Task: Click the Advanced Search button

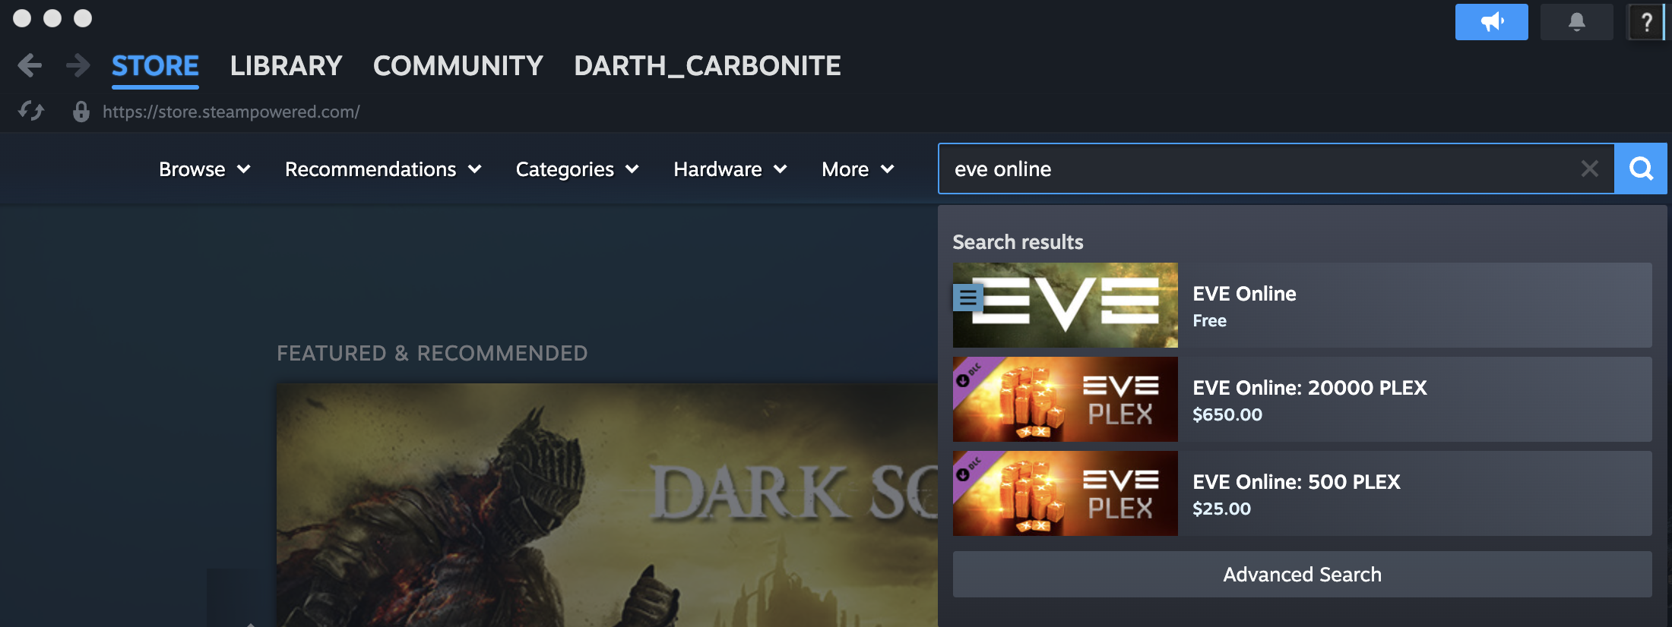Action: [1303, 575]
